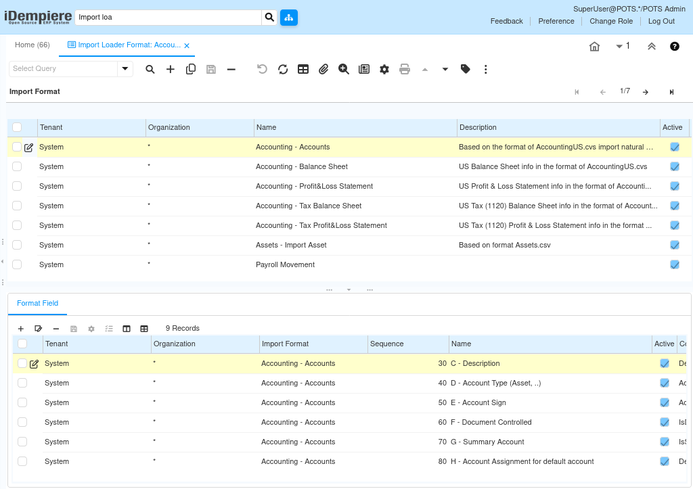Sort by Sequence column header

(x=408, y=344)
